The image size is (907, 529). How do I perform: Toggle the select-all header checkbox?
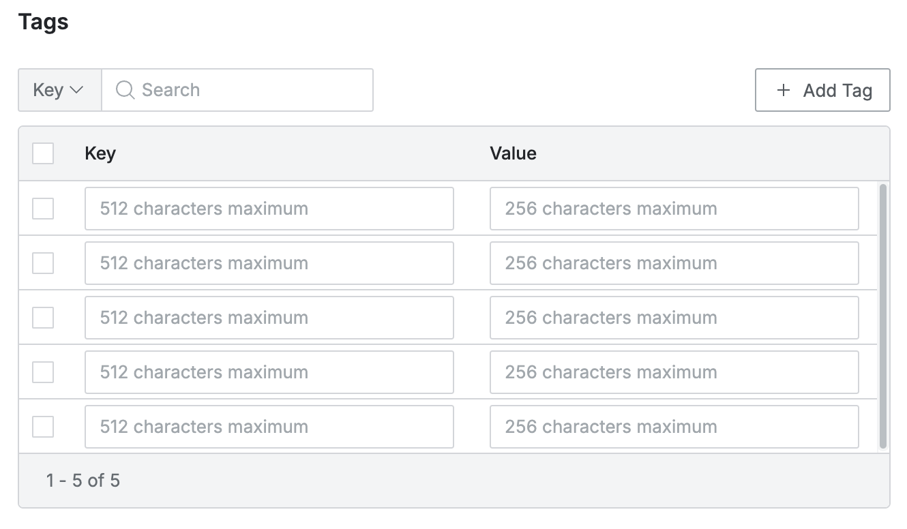click(43, 153)
